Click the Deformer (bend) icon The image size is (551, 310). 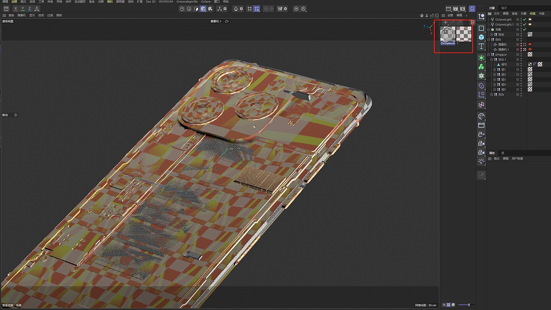click(x=481, y=86)
